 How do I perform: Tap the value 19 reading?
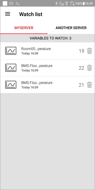81,51
